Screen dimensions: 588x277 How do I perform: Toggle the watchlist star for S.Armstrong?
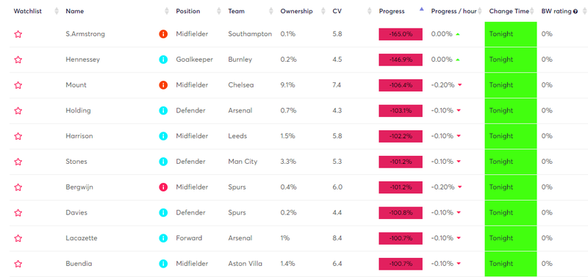click(18, 34)
